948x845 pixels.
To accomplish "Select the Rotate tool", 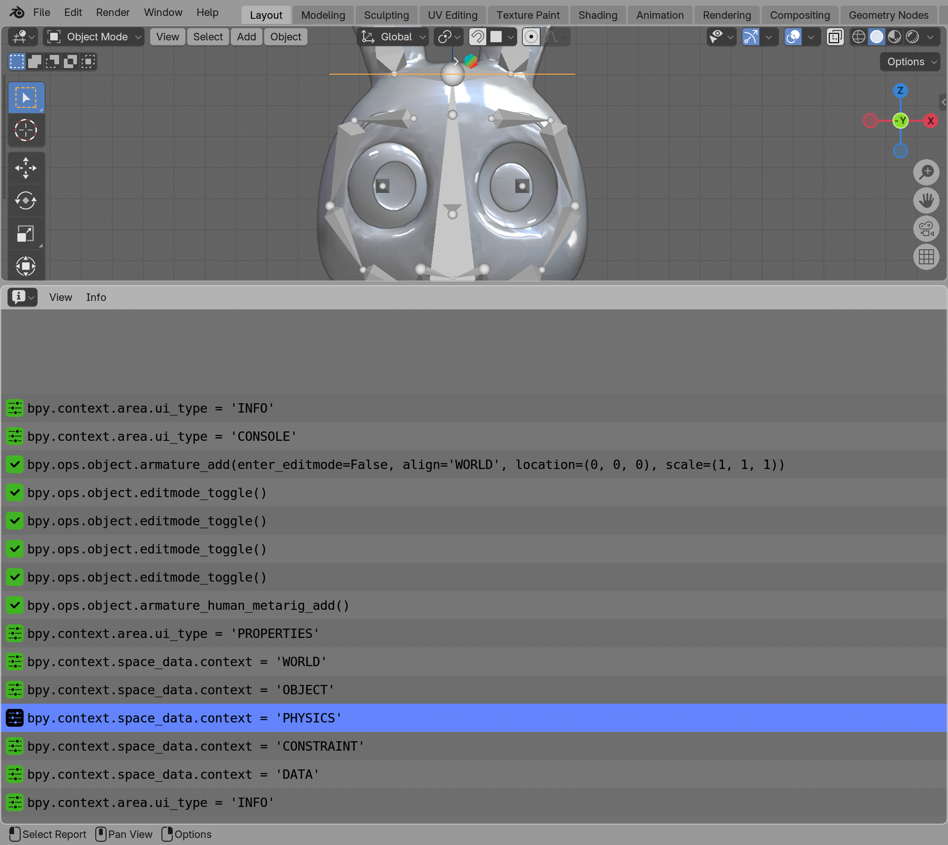I will click(26, 201).
